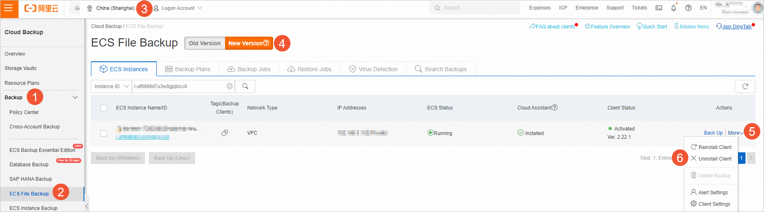Screen dimensions: 764x212
Task: Refresh the ECS instance list
Action: pyautogui.click(x=745, y=86)
